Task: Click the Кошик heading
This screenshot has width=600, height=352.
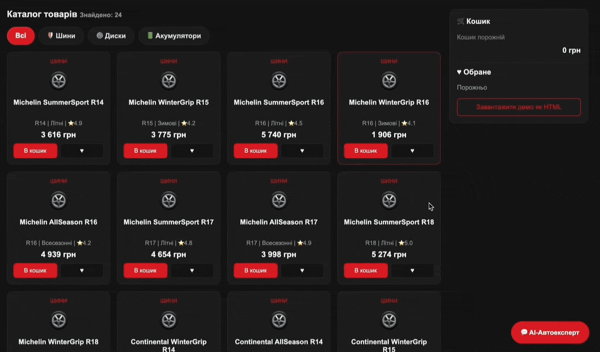Action: pyautogui.click(x=473, y=21)
